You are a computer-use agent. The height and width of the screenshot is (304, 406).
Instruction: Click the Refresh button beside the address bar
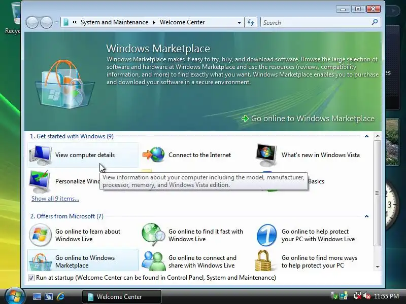[250, 22]
